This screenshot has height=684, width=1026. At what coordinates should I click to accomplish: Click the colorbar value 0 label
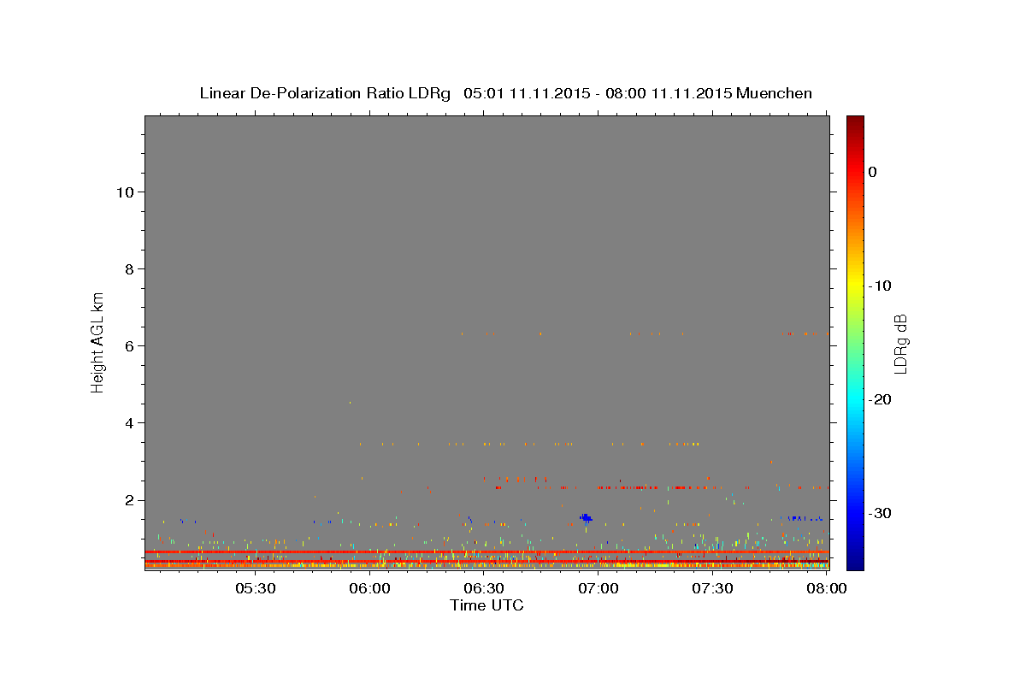[x=873, y=172]
